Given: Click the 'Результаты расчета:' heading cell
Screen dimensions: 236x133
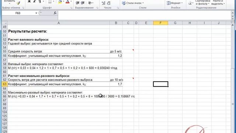Looking at the screenshot, I should (28, 31).
